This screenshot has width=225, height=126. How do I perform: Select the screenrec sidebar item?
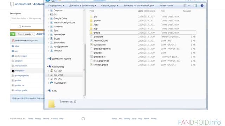point(58,27)
